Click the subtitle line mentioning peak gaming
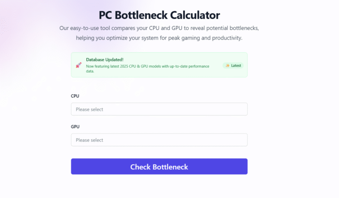 [x=159, y=38]
